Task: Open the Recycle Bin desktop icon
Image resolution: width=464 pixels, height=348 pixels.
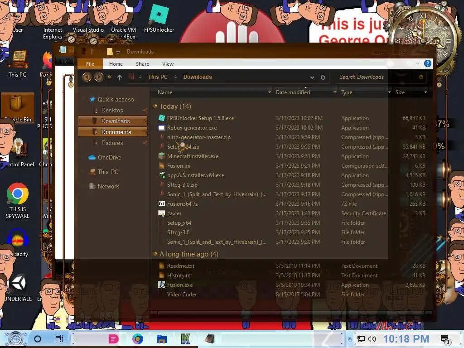Action: click(x=18, y=108)
